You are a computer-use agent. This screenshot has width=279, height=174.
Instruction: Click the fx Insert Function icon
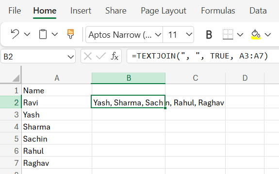(x=115, y=57)
